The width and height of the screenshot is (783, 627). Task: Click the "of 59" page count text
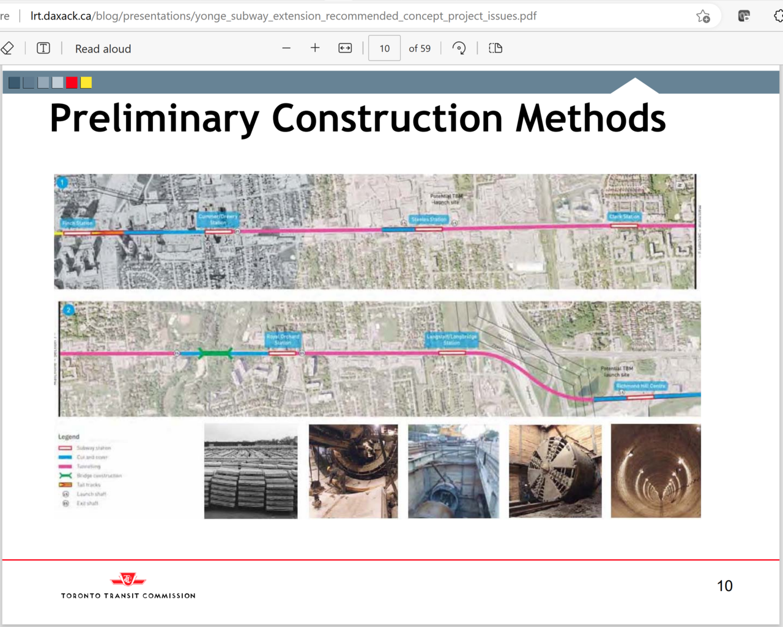pos(420,48)
